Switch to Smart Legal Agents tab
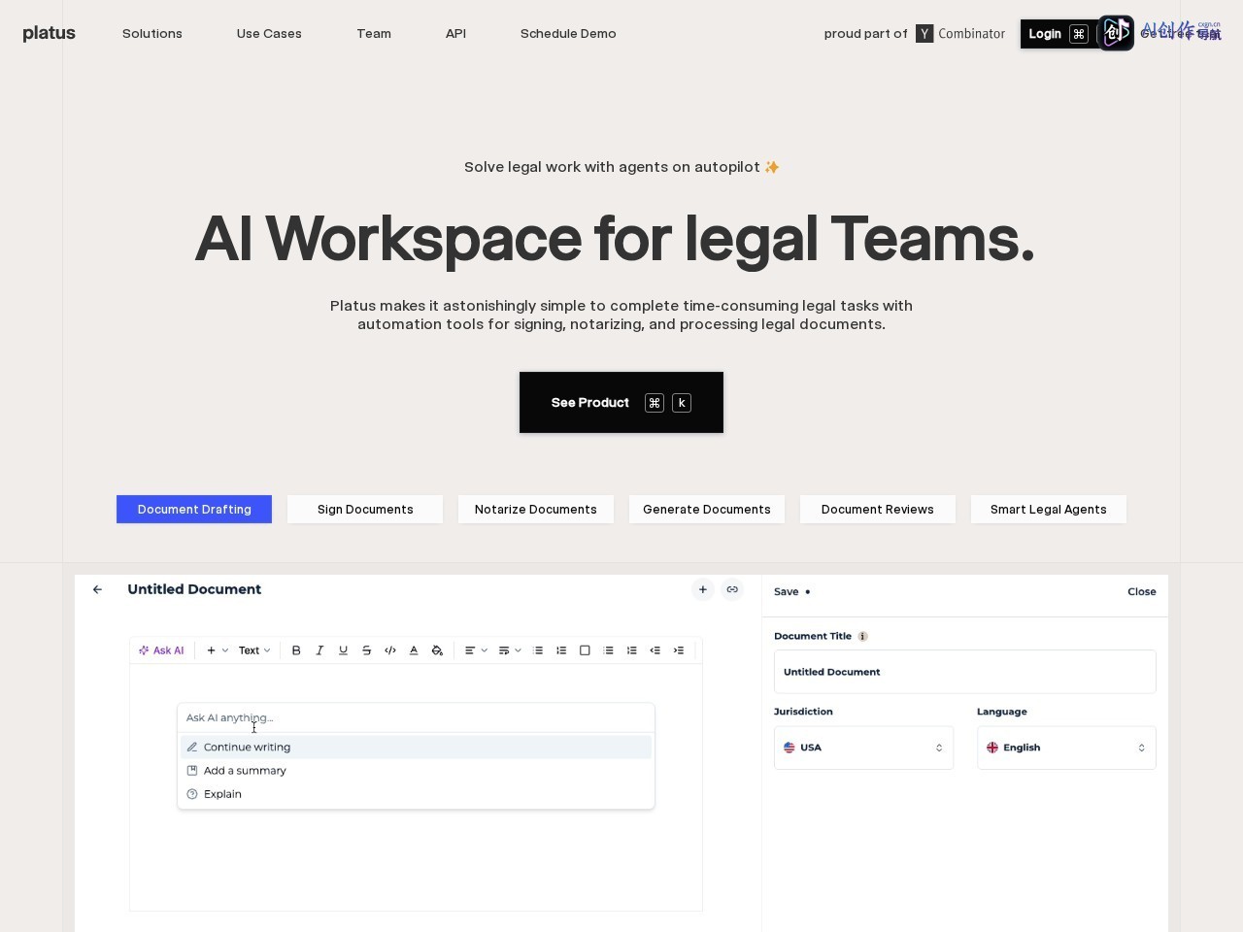This screenshot has height=932, width=1243. click(1049, 510)
